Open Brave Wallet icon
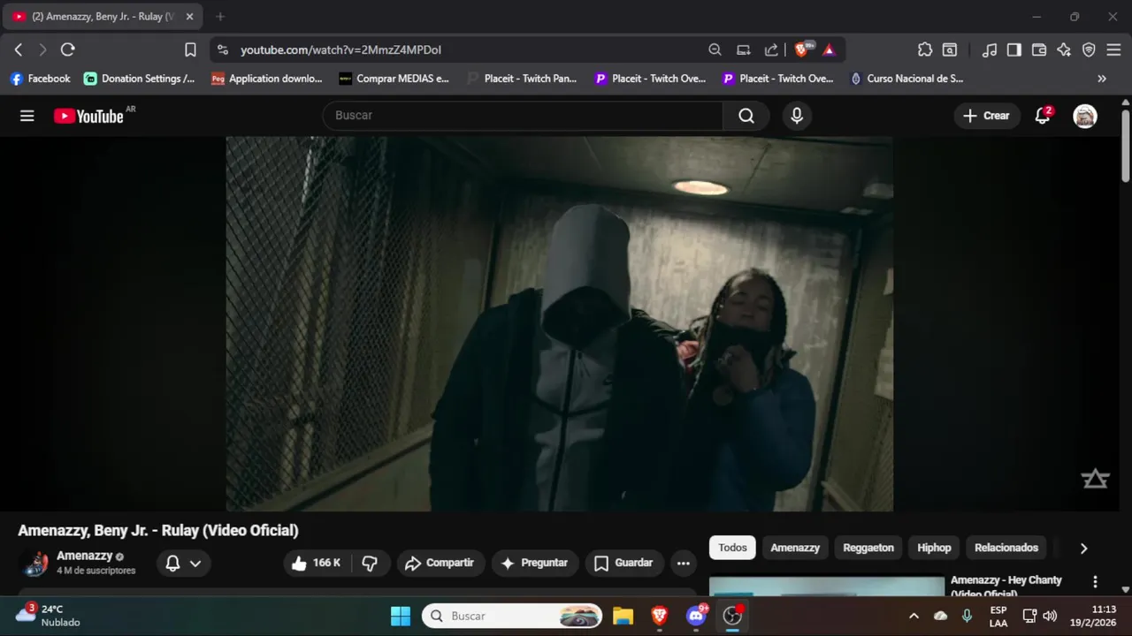The image size is (1132, 636). coord(1039,49)
